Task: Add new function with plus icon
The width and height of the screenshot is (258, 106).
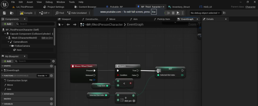Action: pos(51,76)
